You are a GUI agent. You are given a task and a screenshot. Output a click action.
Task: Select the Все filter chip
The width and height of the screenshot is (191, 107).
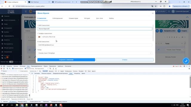[40, 71]
